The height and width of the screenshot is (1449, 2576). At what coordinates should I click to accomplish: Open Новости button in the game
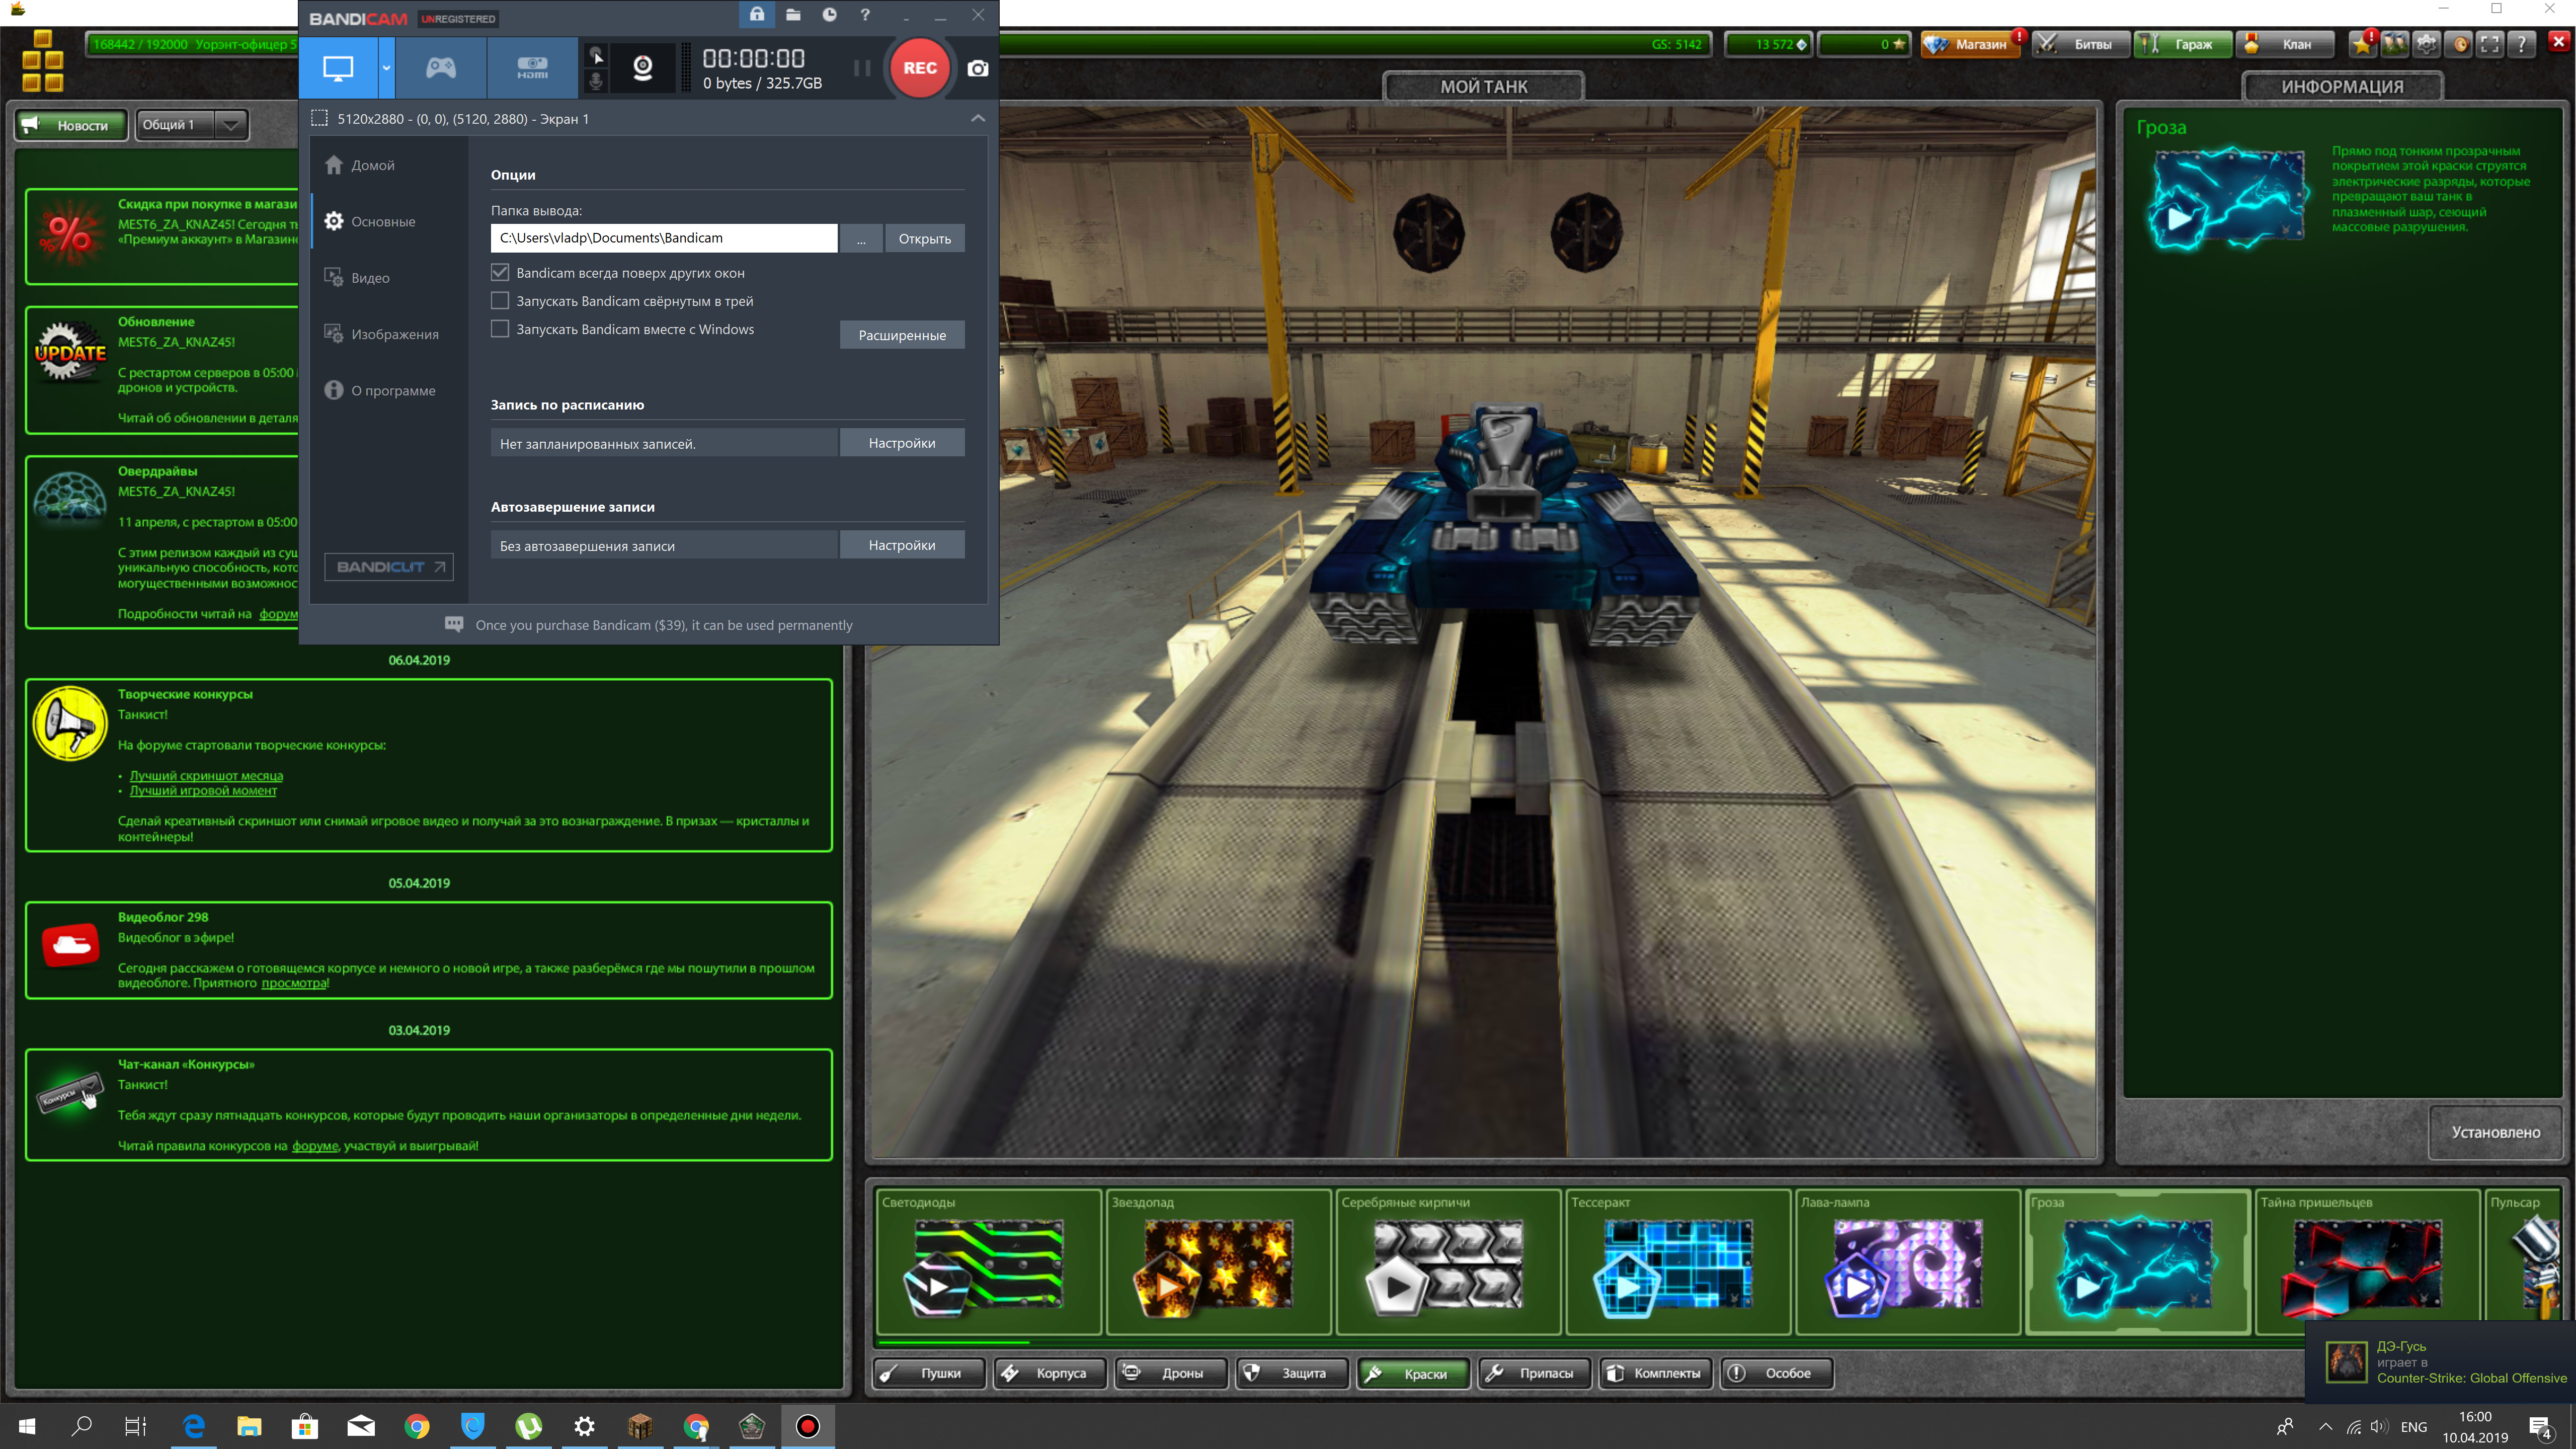70,125
